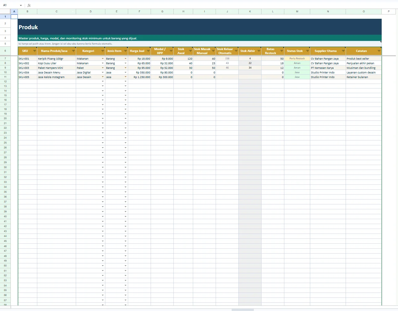This screenshot has height=311, width=398.
Task: Open Kategori dropdown for Jasa Kelola Instagram row
Action: pos(103,77)
